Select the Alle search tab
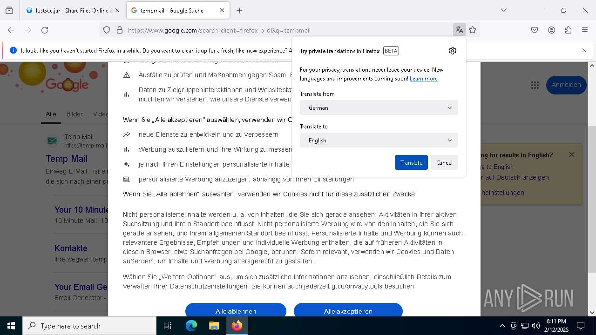 point(51,114)
